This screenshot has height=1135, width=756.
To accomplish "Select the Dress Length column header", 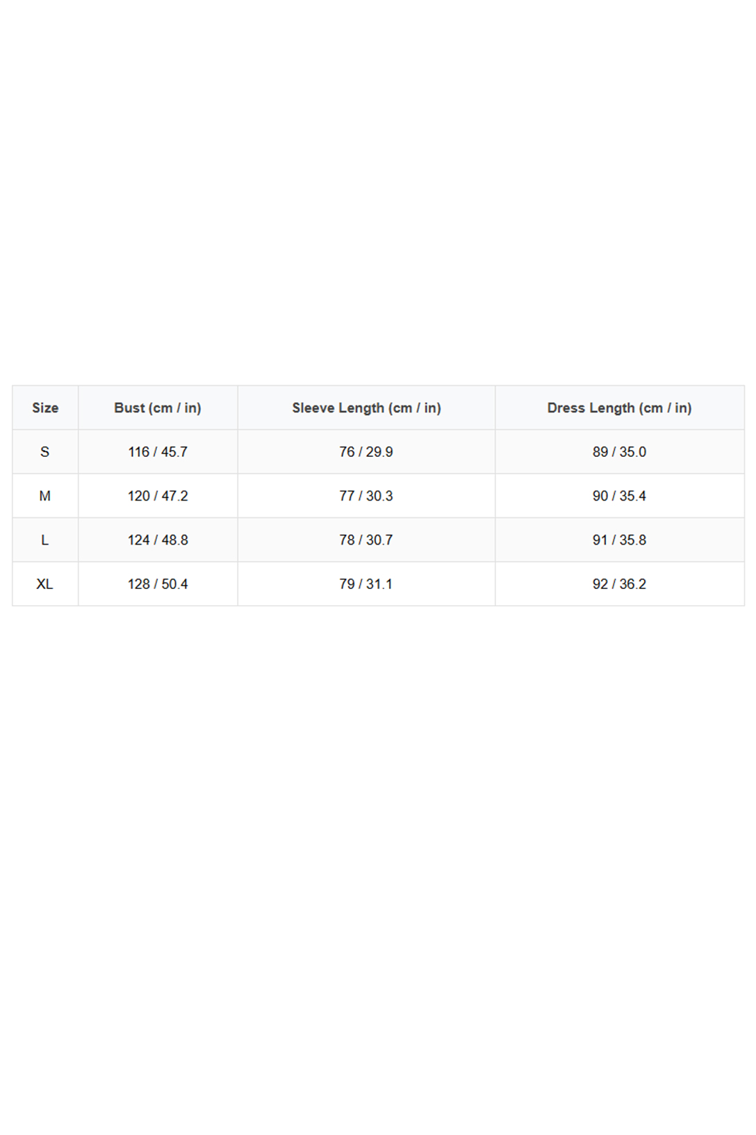I will coord(619,408).
